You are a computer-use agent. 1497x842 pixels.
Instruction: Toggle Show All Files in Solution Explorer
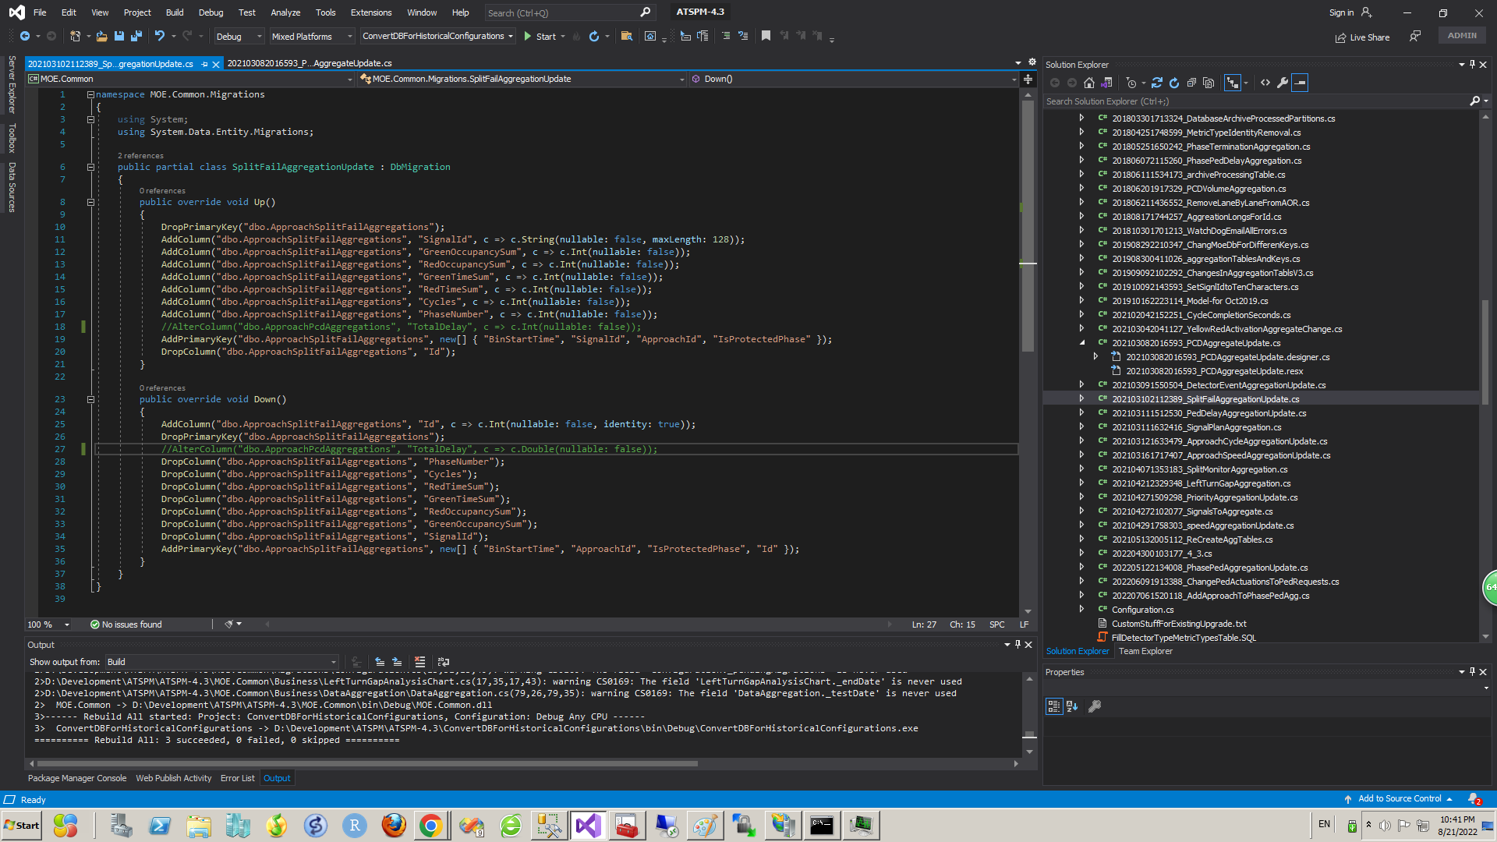point(1209,83)
